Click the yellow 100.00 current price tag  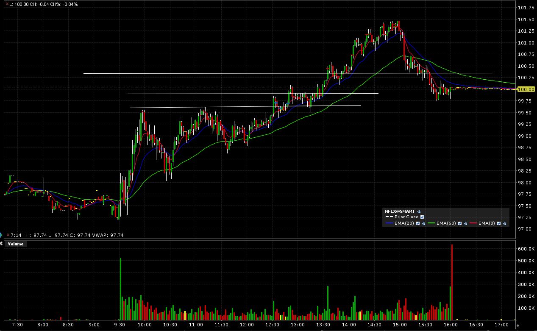click(x=526, y=89)
